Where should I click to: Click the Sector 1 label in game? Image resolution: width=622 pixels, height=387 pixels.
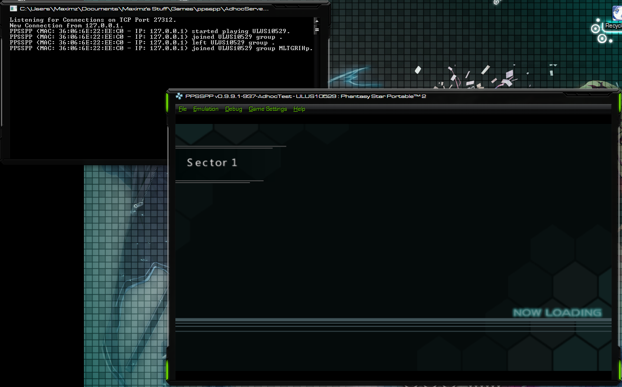click(x=212, y=163)
